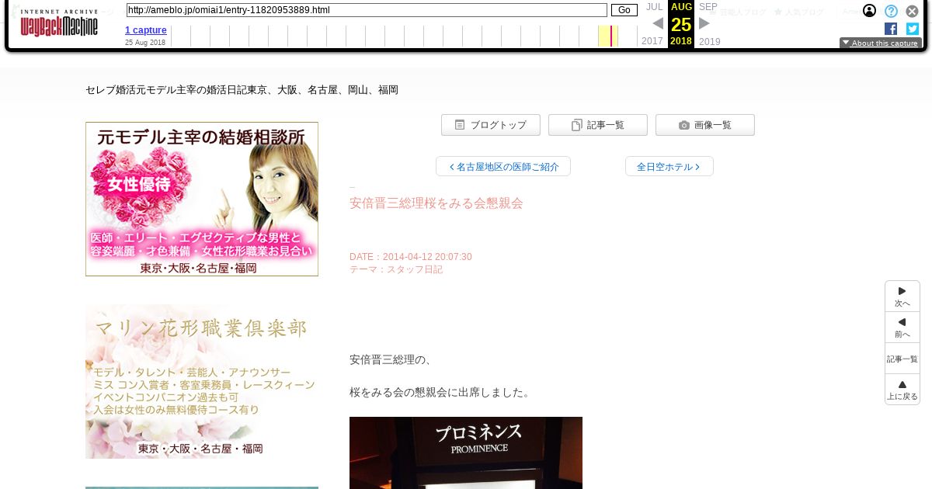This screenshot has width=932, height=489.
Task: Share capture on Facebook icon
Action: click(x=891, y=29)
